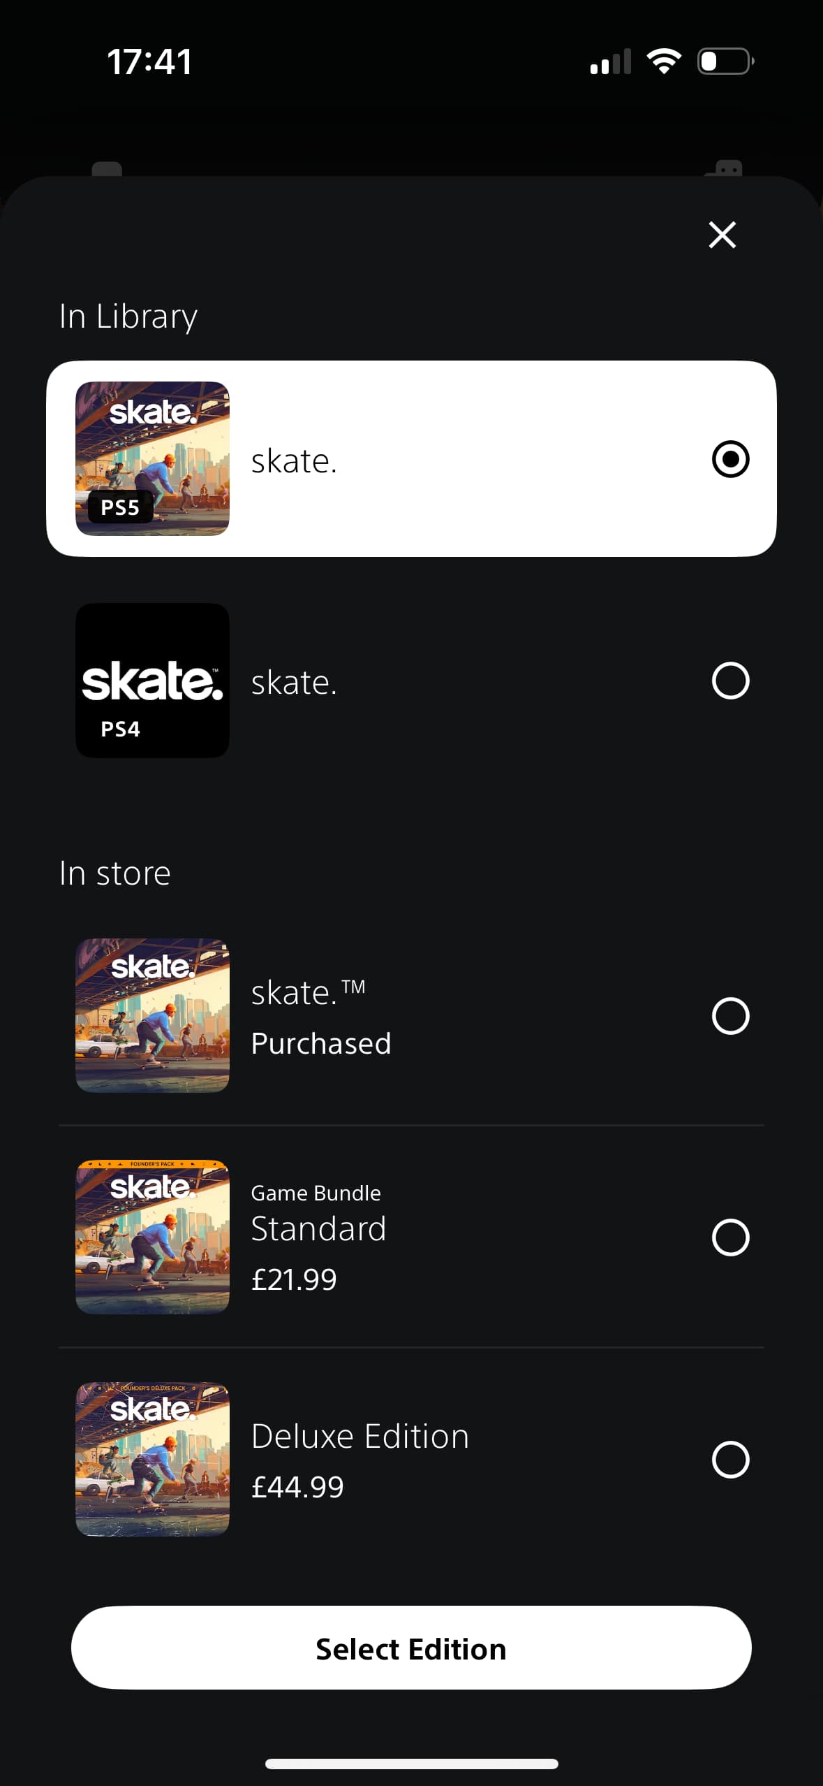This screenshot has width=823, height=1786.
Task: Tap the cellular signal bars icon
Action: 610,61
